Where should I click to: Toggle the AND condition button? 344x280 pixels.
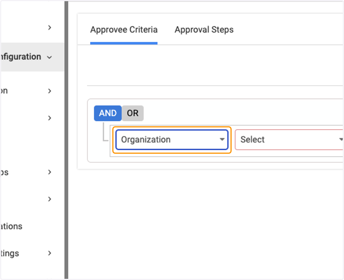point(108,113)
